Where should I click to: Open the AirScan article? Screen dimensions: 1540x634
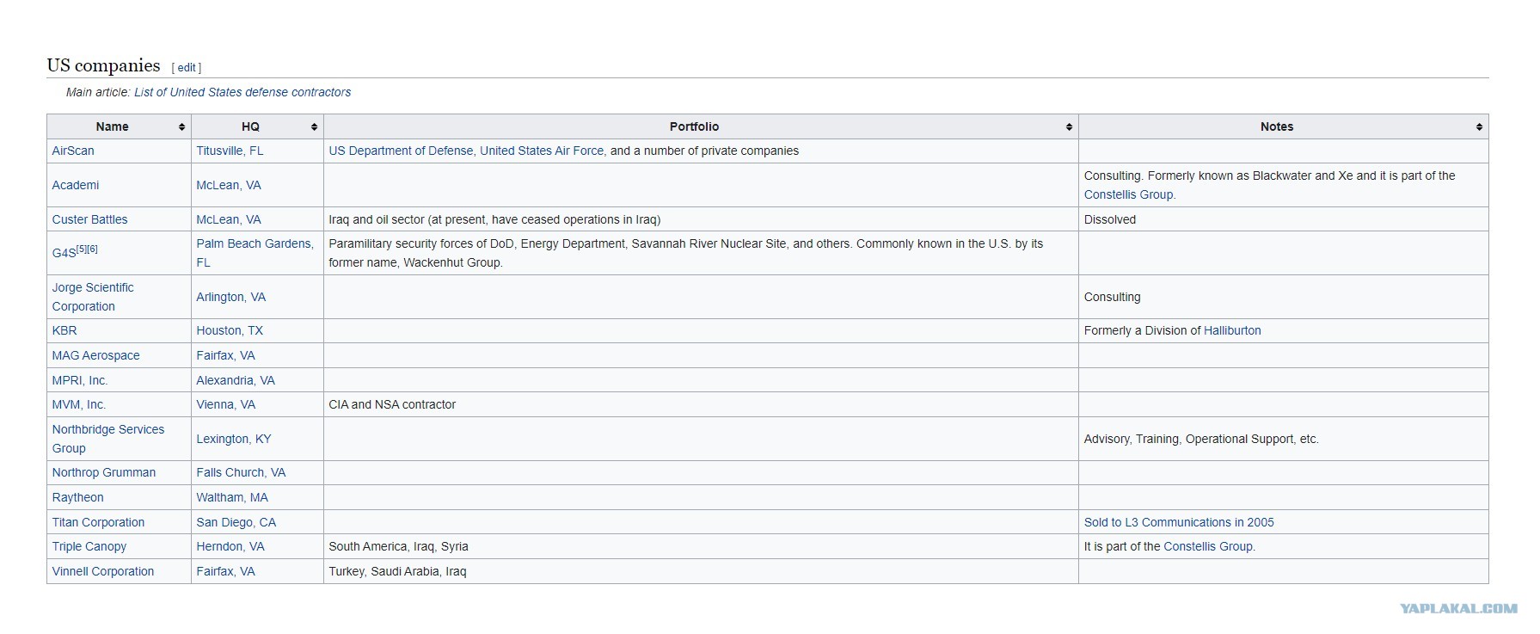point(73,151)
